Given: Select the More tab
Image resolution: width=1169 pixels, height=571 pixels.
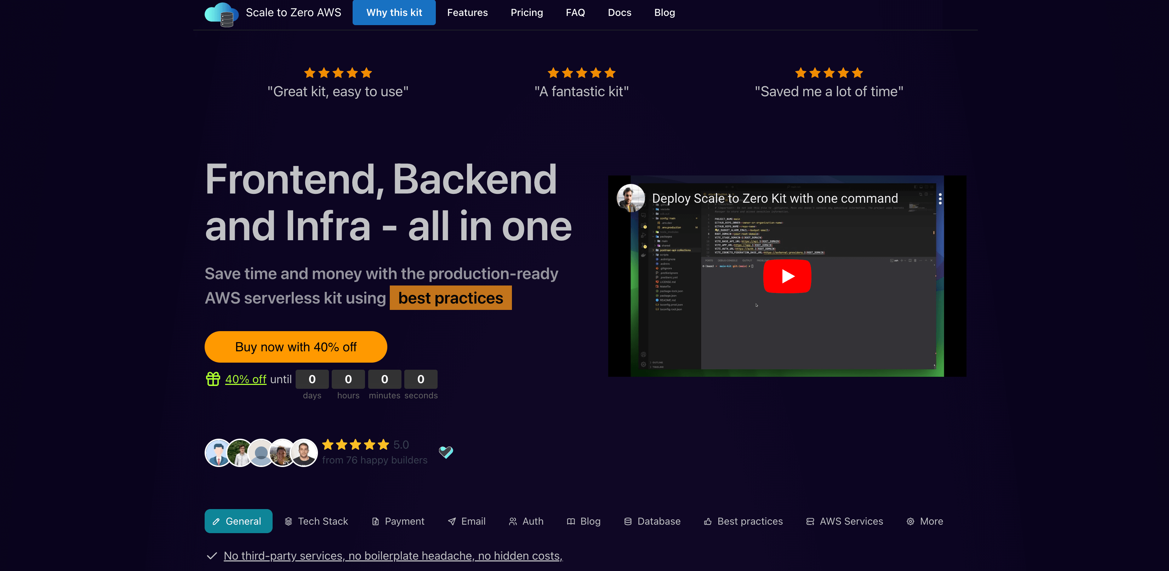Looking at the screenshot, I should tap(924, 521).
